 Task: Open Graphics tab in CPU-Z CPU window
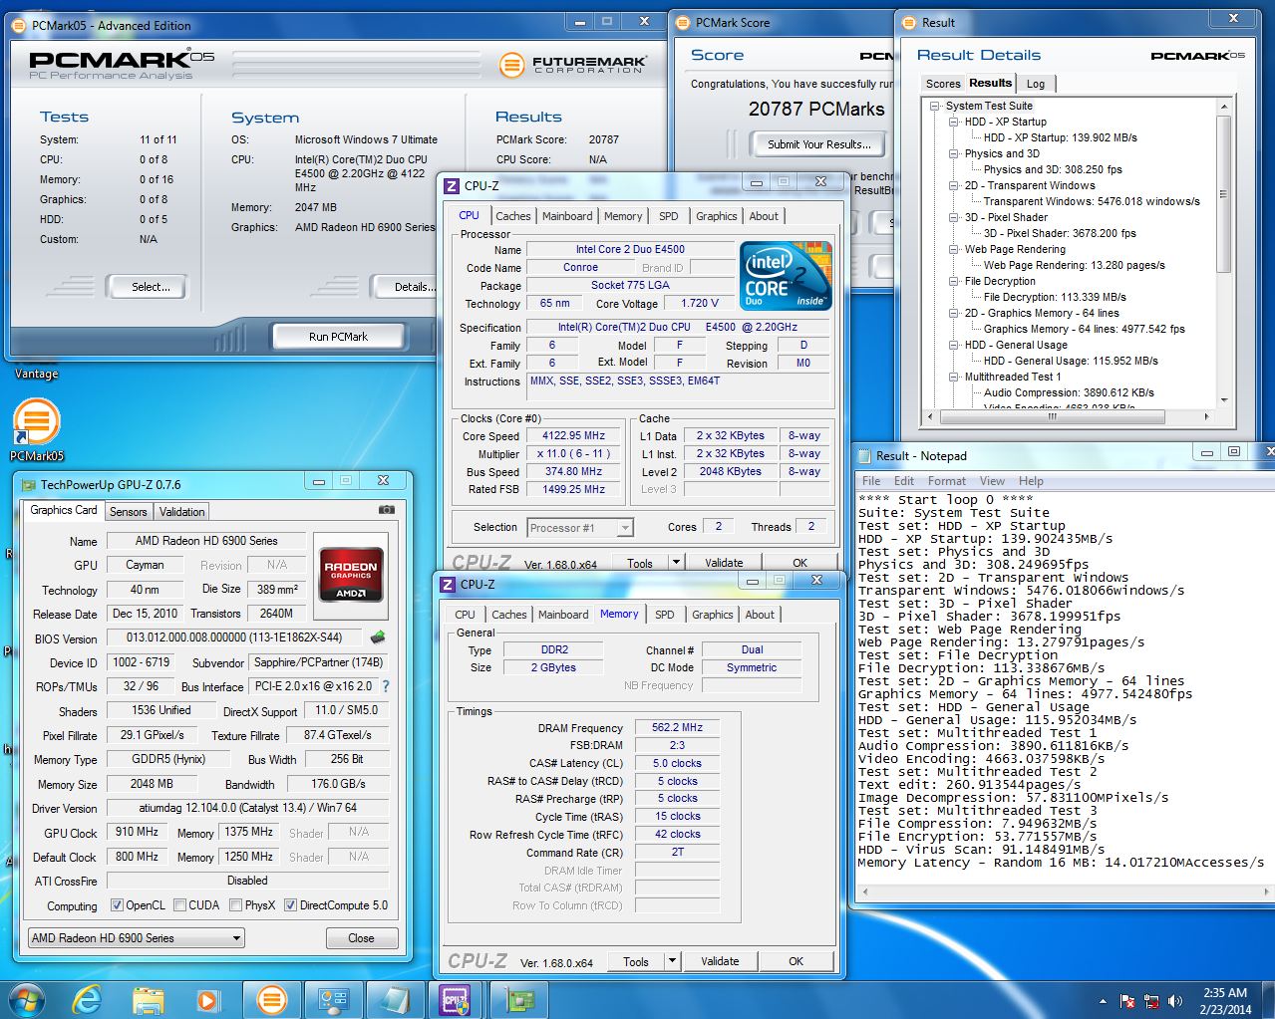[x=717, y=216]
